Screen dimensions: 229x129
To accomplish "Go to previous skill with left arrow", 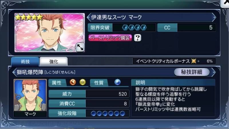I will pos(15,72).
